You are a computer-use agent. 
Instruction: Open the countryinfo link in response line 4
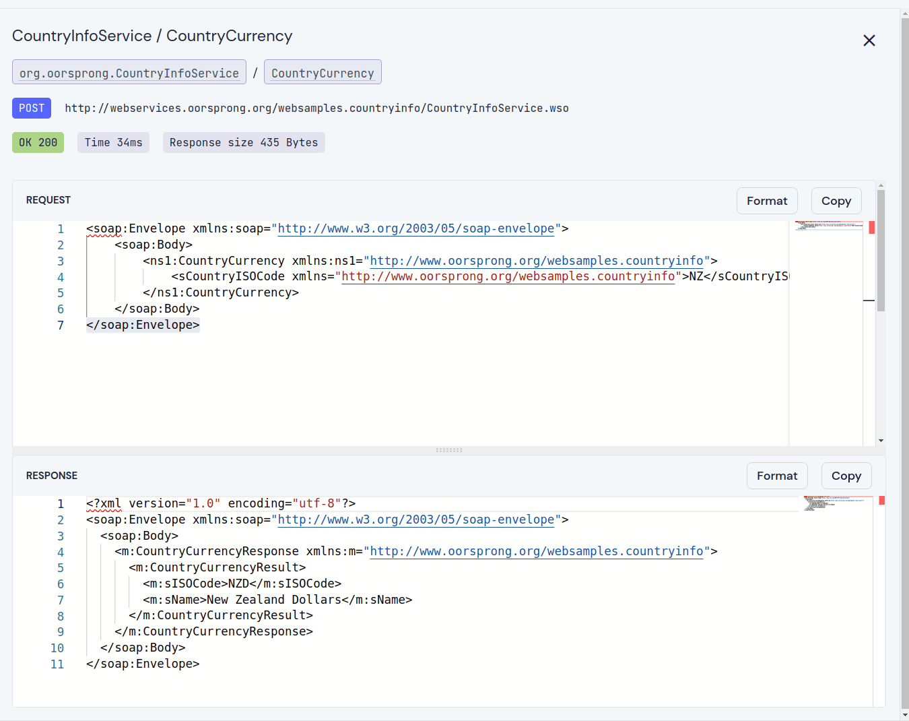537,552
